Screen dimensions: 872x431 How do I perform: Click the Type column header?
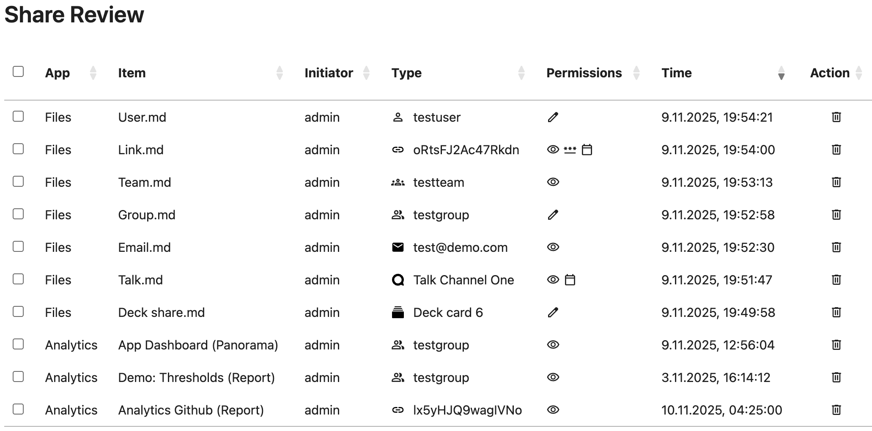tap(406, 73)
